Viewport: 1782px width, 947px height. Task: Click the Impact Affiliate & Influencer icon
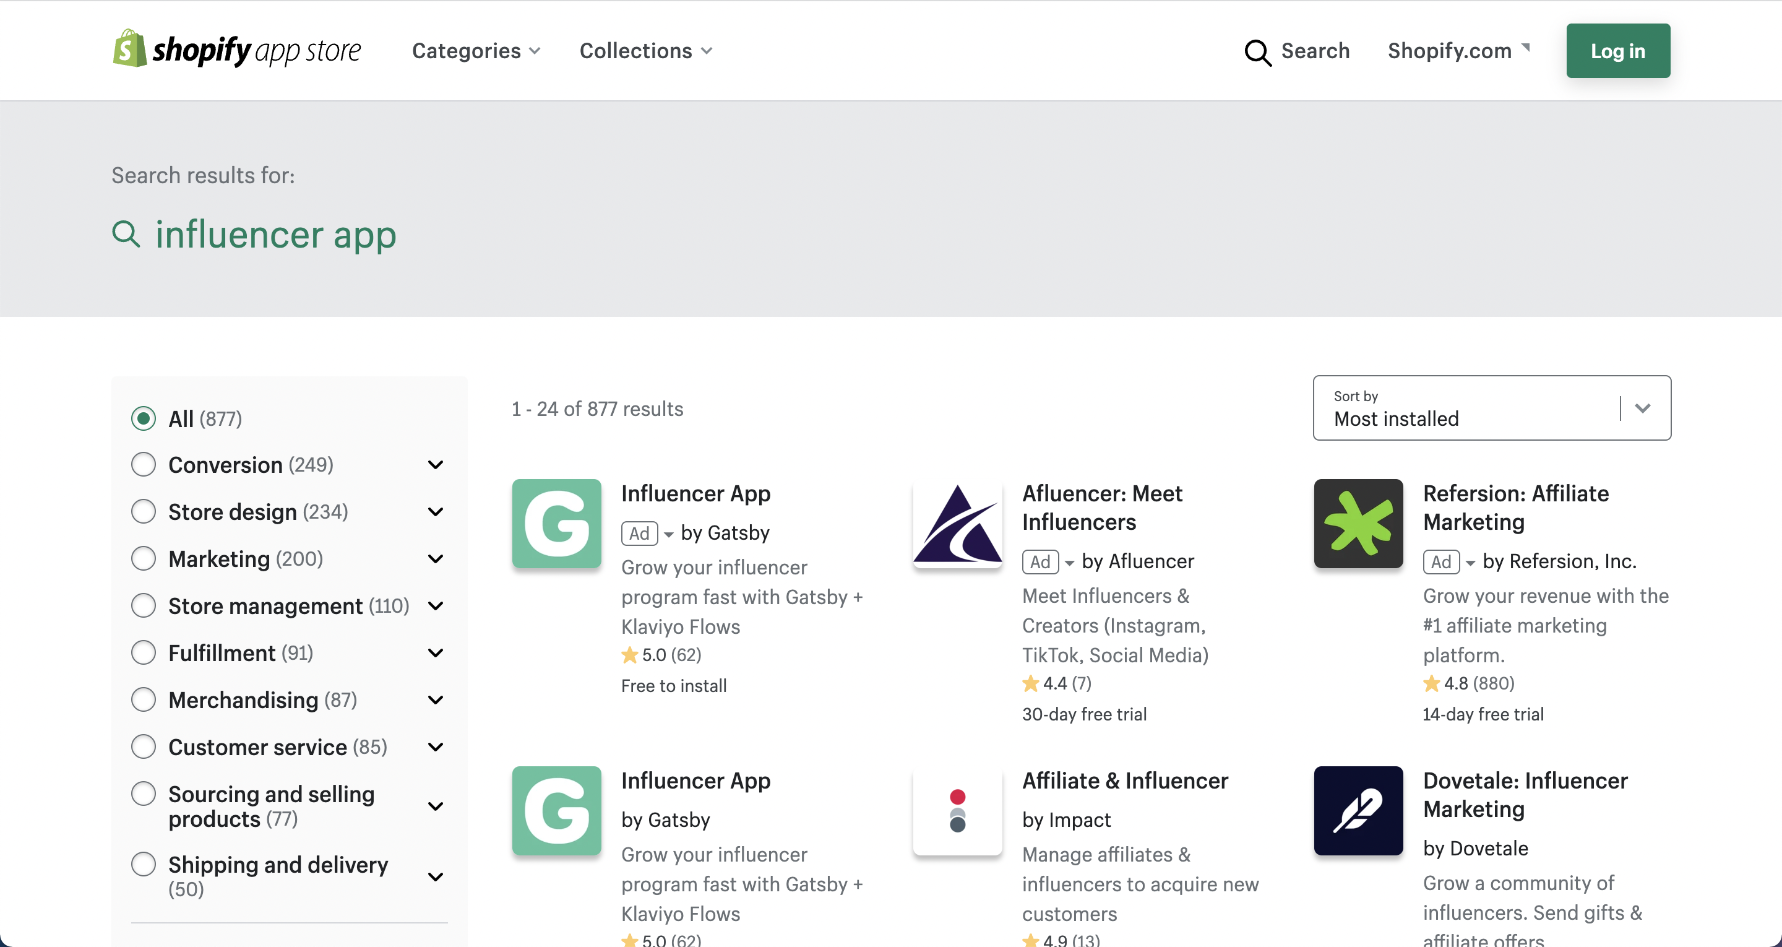tap(957, 811)
